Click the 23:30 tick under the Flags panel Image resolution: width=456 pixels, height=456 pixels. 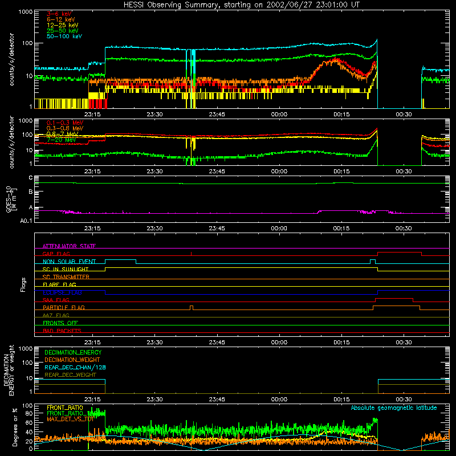coord(154,343)
